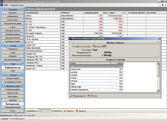This screenshot has height=121, width=167.
Task: Click the Отдел column header in the popup
Action: click(x=90, y=63)
